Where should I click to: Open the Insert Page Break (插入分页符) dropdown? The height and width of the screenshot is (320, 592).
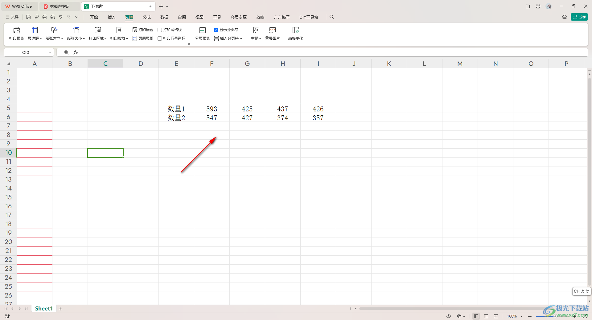(228, 38)
